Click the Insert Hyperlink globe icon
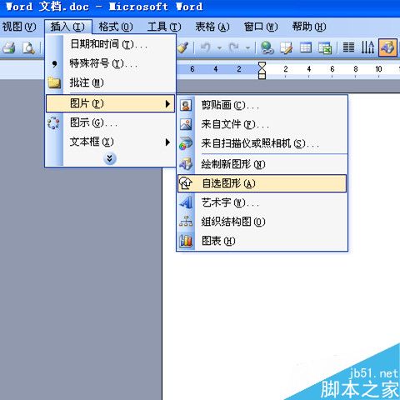 pyautogui.click(x=267, y=47)
